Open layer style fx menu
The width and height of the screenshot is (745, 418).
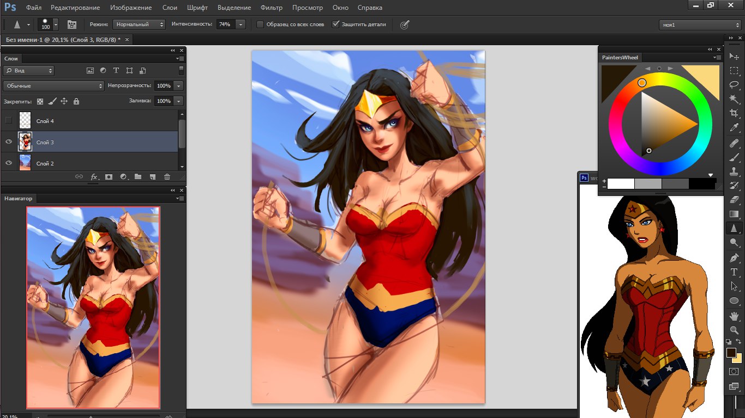(x=94, y=176)
